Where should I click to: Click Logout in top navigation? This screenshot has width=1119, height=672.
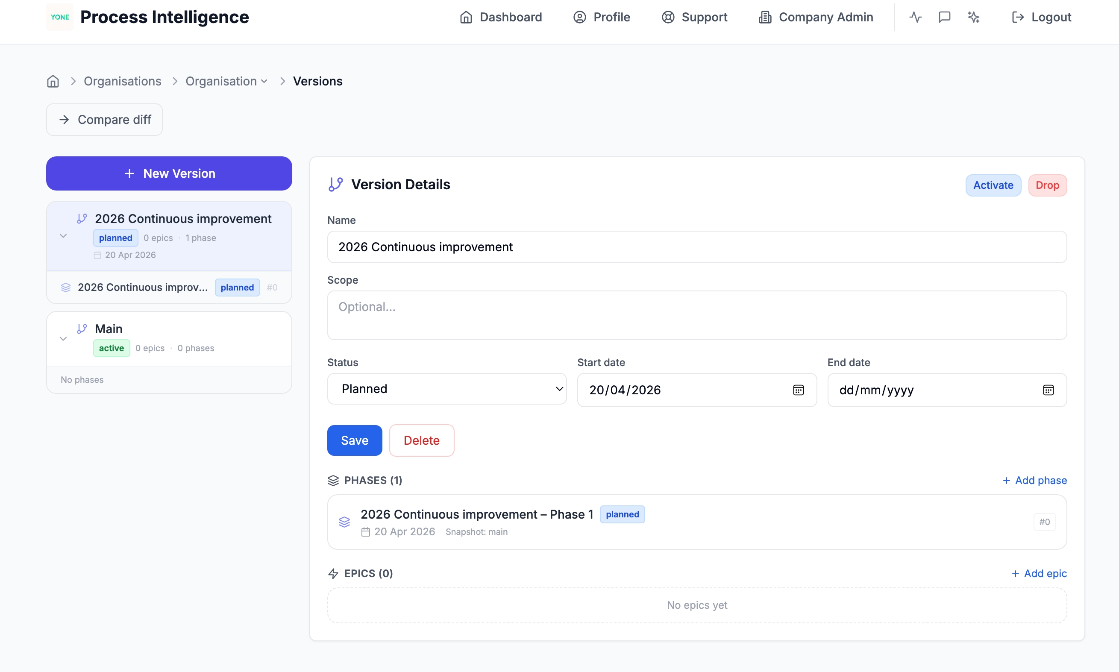point(1041,17)
